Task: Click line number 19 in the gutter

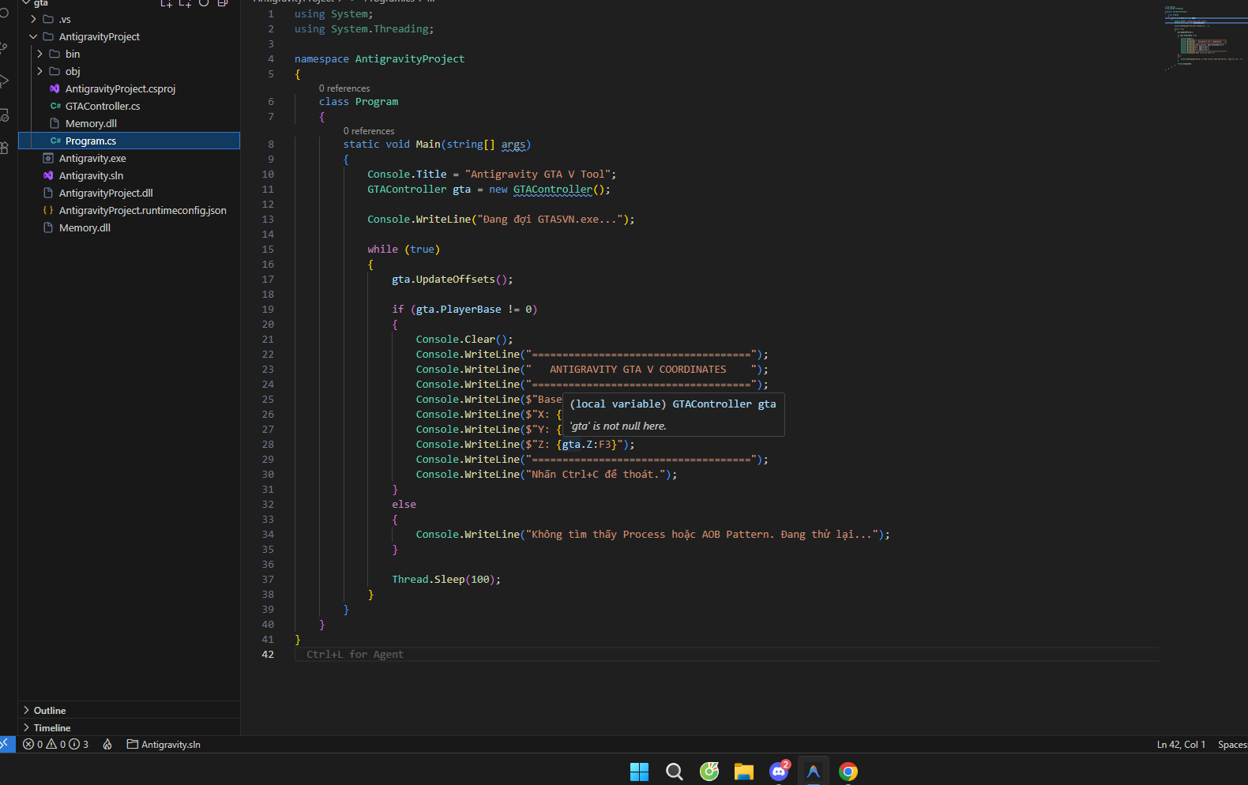Action: [x=268, y=310]
